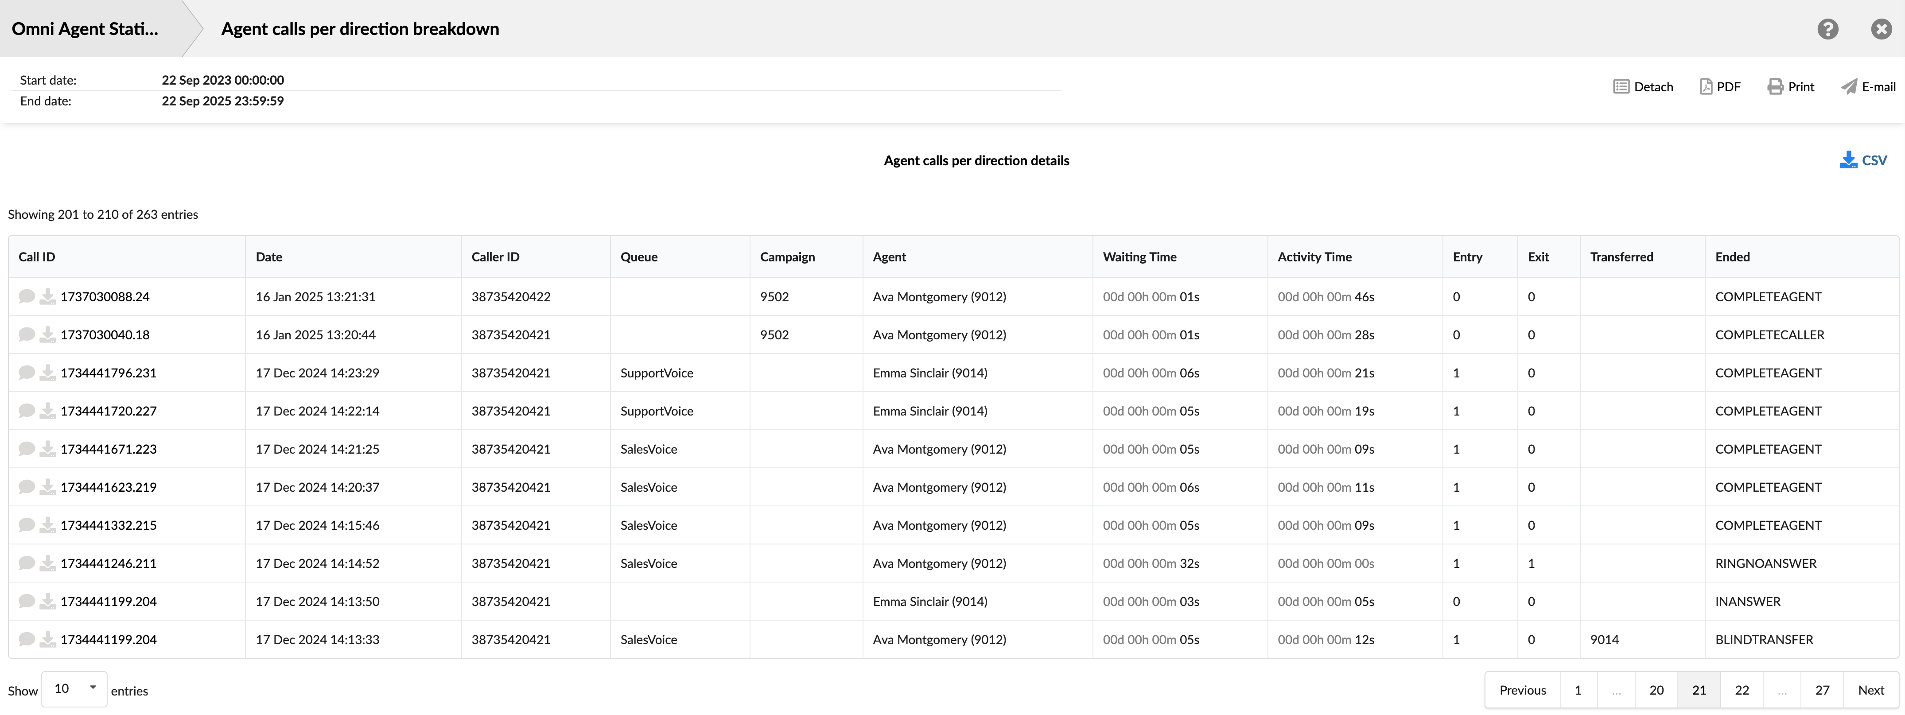Open the Show entries count dropdown
The image size is (1905, 715).
(x=74, y=689)
